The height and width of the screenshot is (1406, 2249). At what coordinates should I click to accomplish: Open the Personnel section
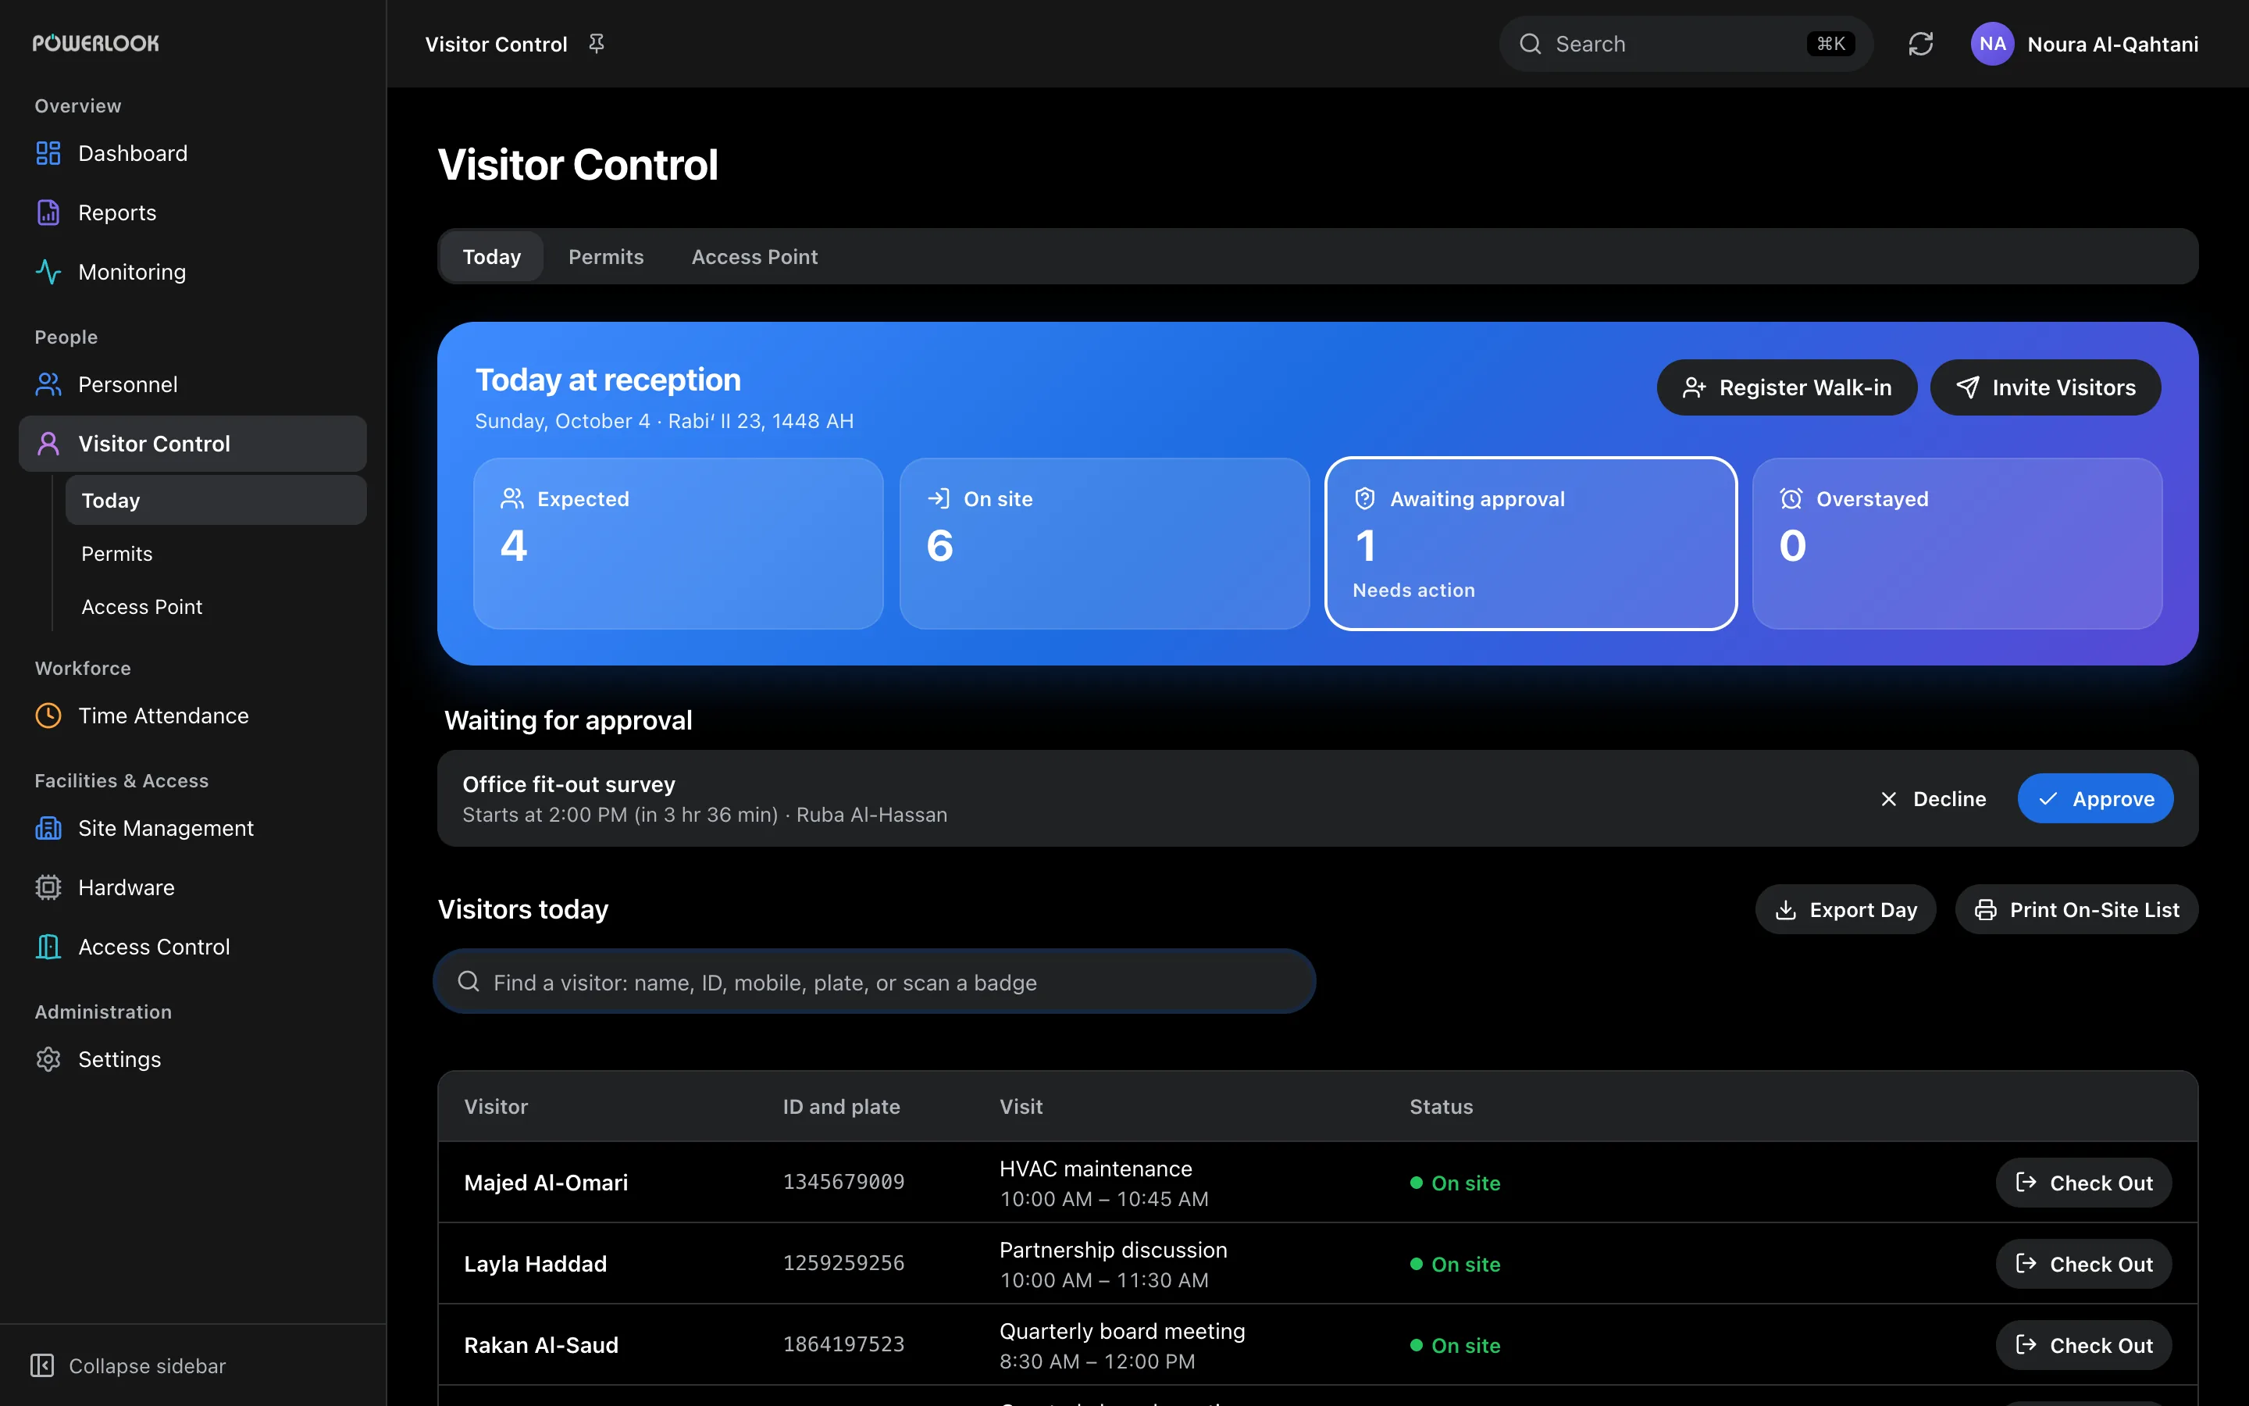pos(192,384)
